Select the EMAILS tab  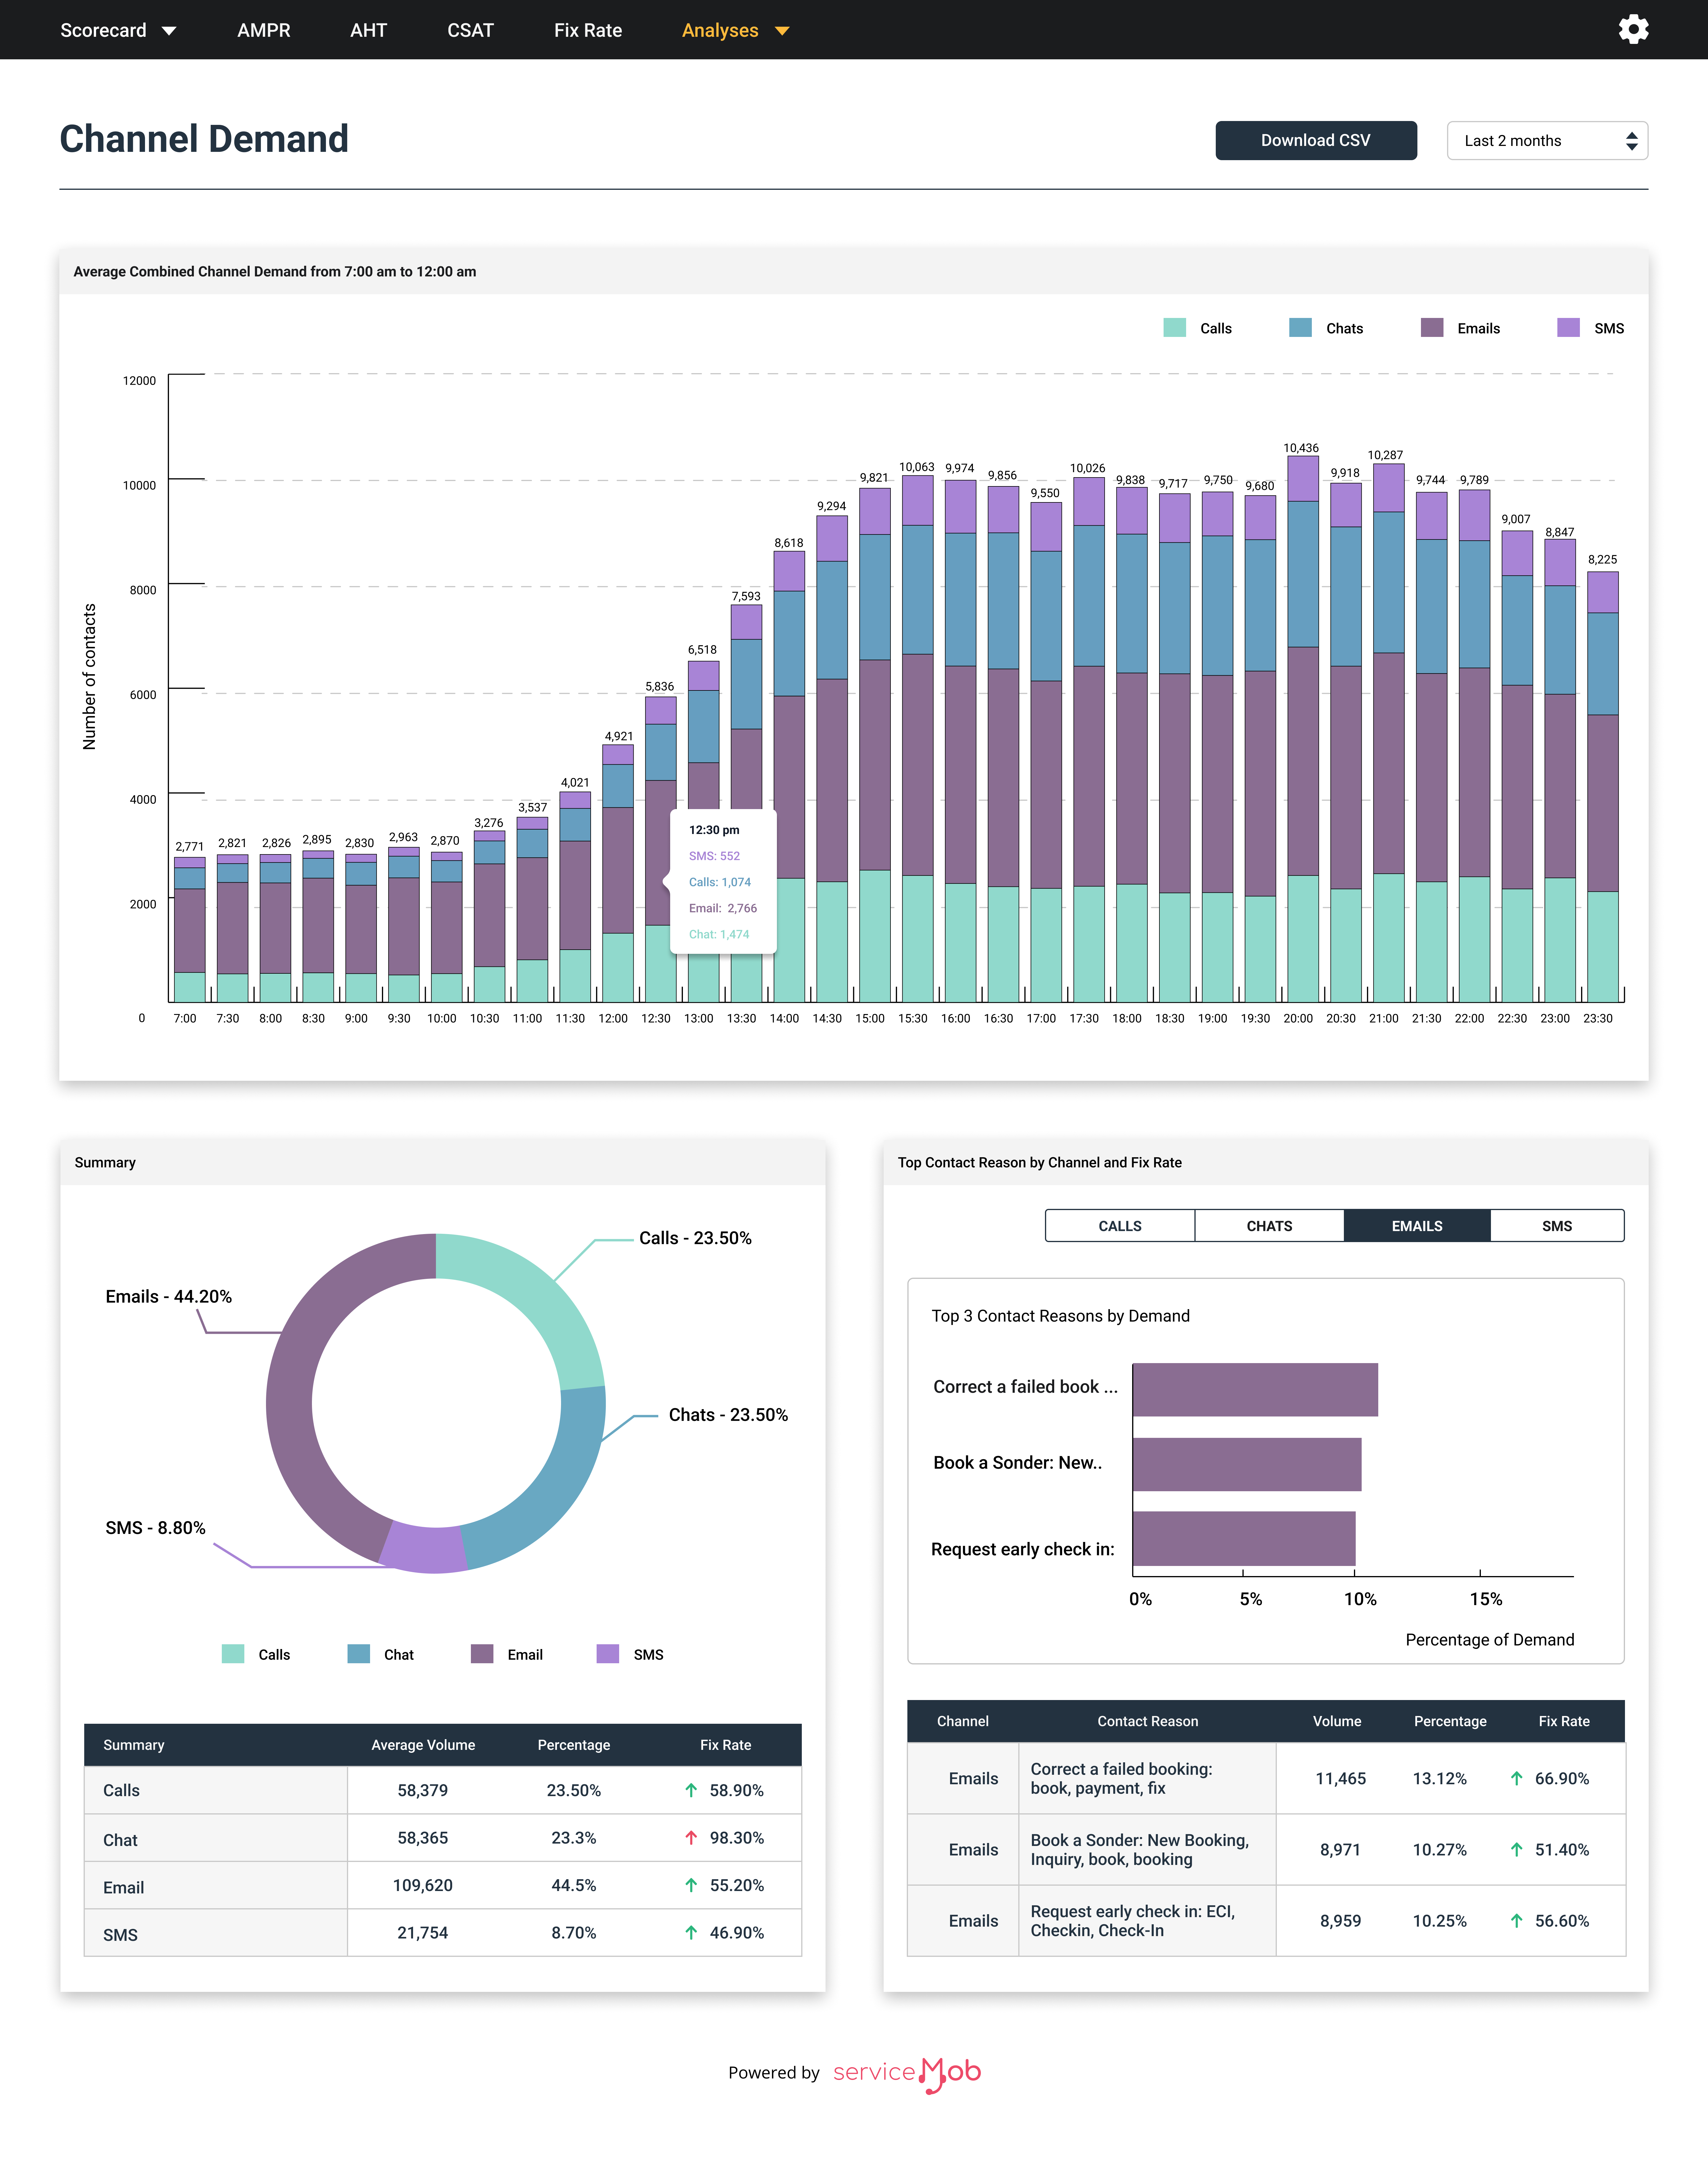click(x=1417, y=1226)
